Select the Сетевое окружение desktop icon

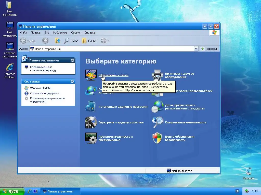(10, 50)
